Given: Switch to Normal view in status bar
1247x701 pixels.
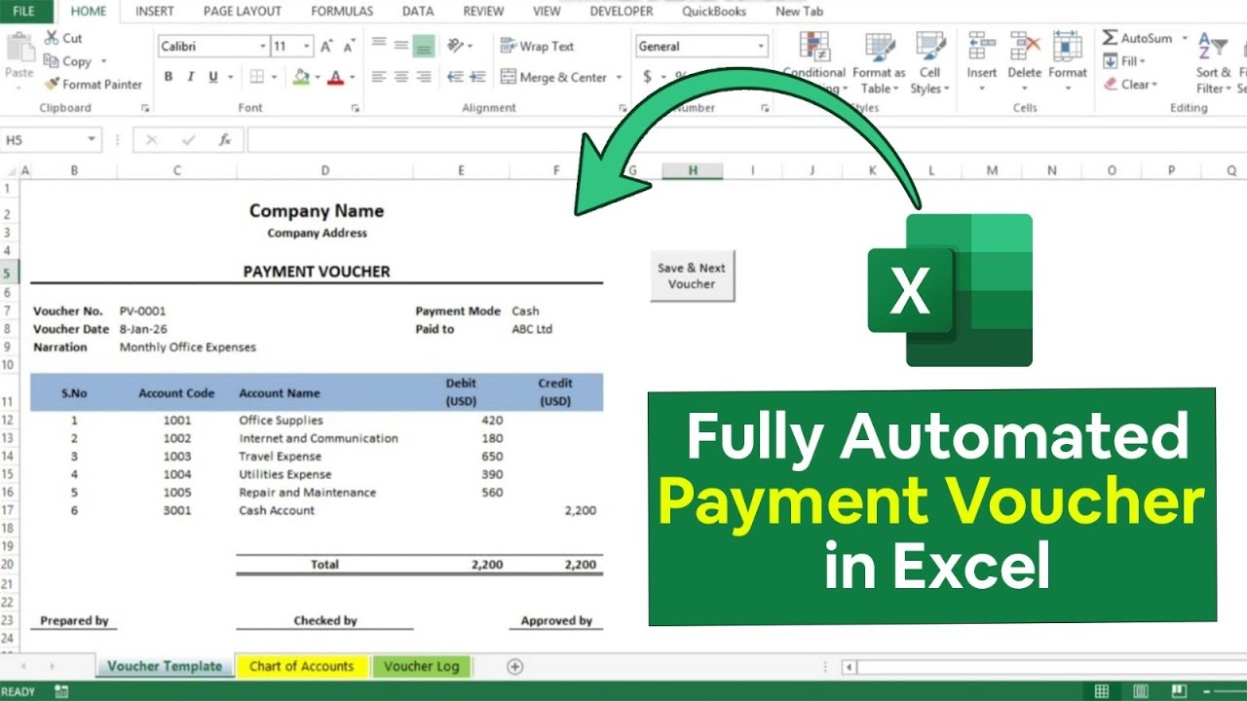Looking at the screenshot, I should tap(1102, 692).
